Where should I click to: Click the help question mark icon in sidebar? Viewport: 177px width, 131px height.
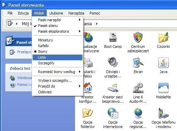pos(12,85)
